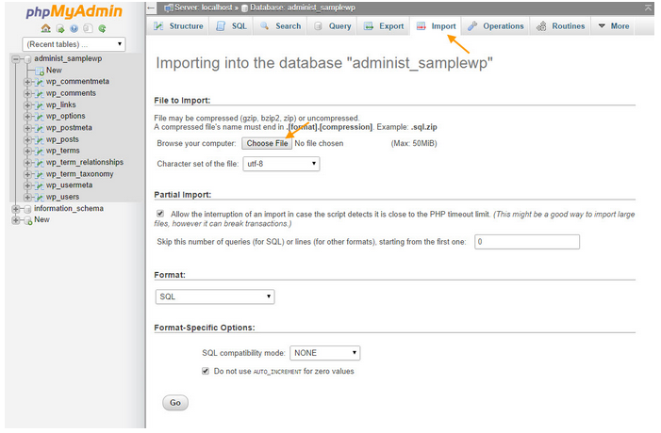Viewport: 661px width, 433px height.
Task: Open the wp_usermeta table link
Action: 70,185
